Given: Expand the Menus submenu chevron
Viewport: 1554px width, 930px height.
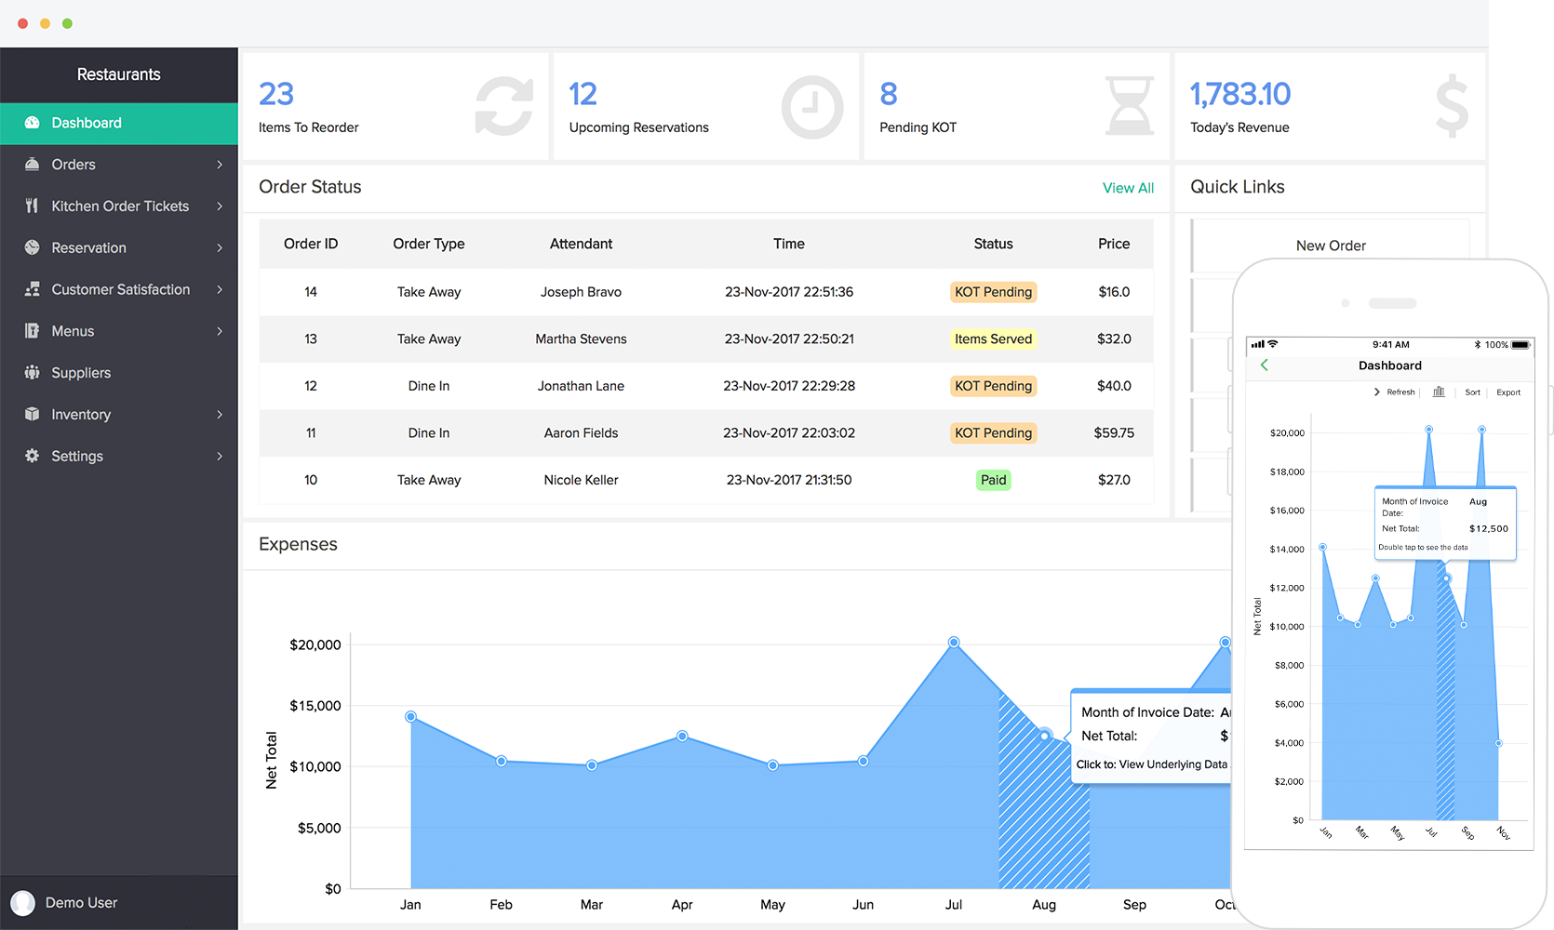Looking at the screenshot, I should point(220,331).
